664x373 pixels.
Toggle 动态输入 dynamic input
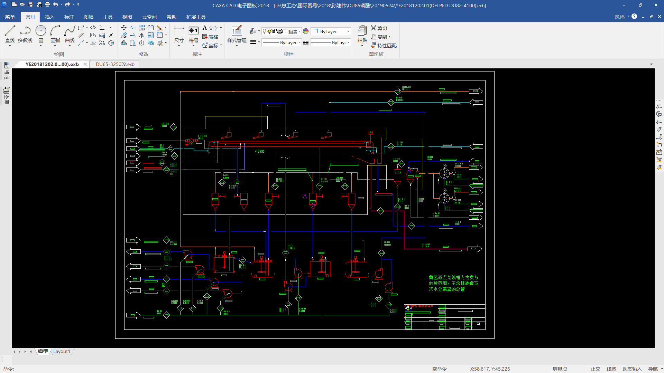click(x=632, y=369)
